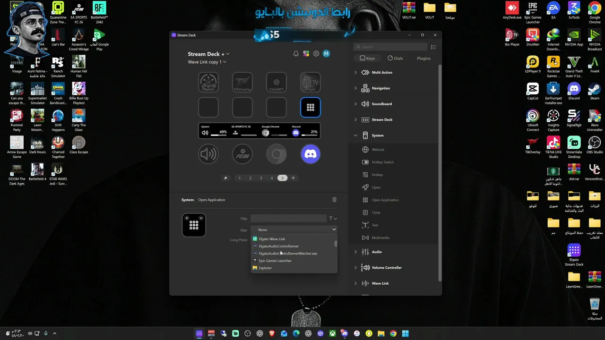Go to page 1

coord(240,178)
